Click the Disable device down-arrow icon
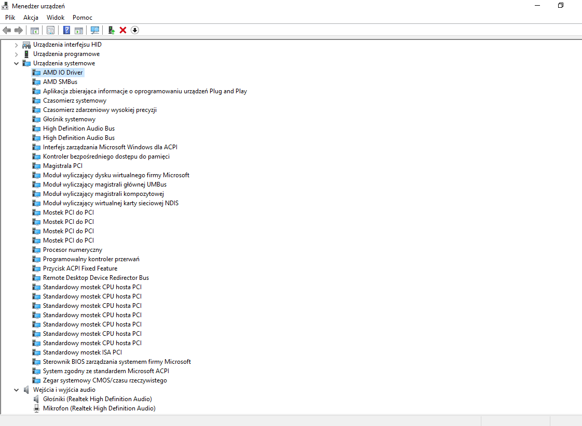Image resolution: width=582 pixels, height=426 pixels. 135,31
